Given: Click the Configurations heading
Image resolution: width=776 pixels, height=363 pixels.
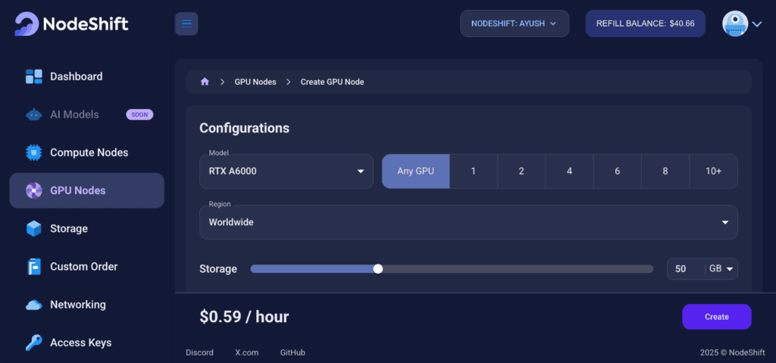Looking at the screenshot, I should [244, 128].
